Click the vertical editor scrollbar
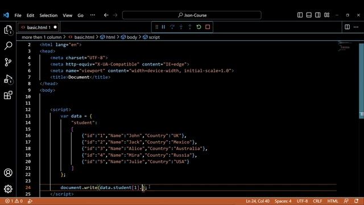This screenshot has width=364, height=205. (x=361, y=80)
